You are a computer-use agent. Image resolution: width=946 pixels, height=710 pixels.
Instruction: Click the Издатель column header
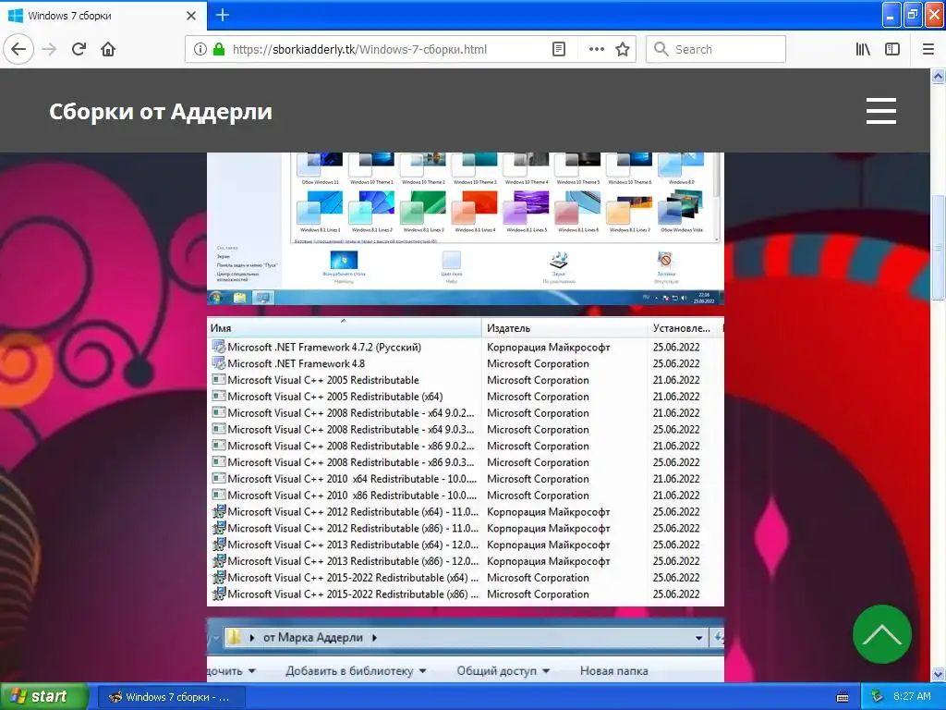(x=564, y=328)
